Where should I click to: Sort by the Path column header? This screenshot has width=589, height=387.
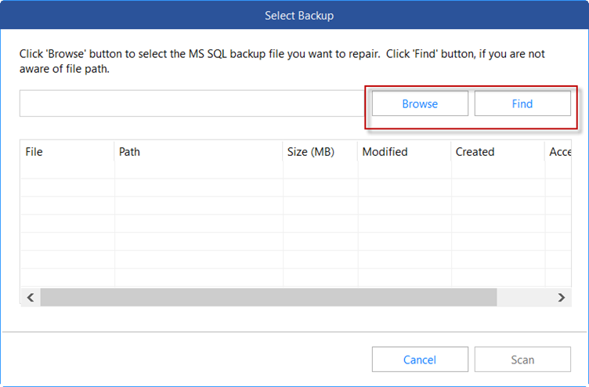point(198,152)
